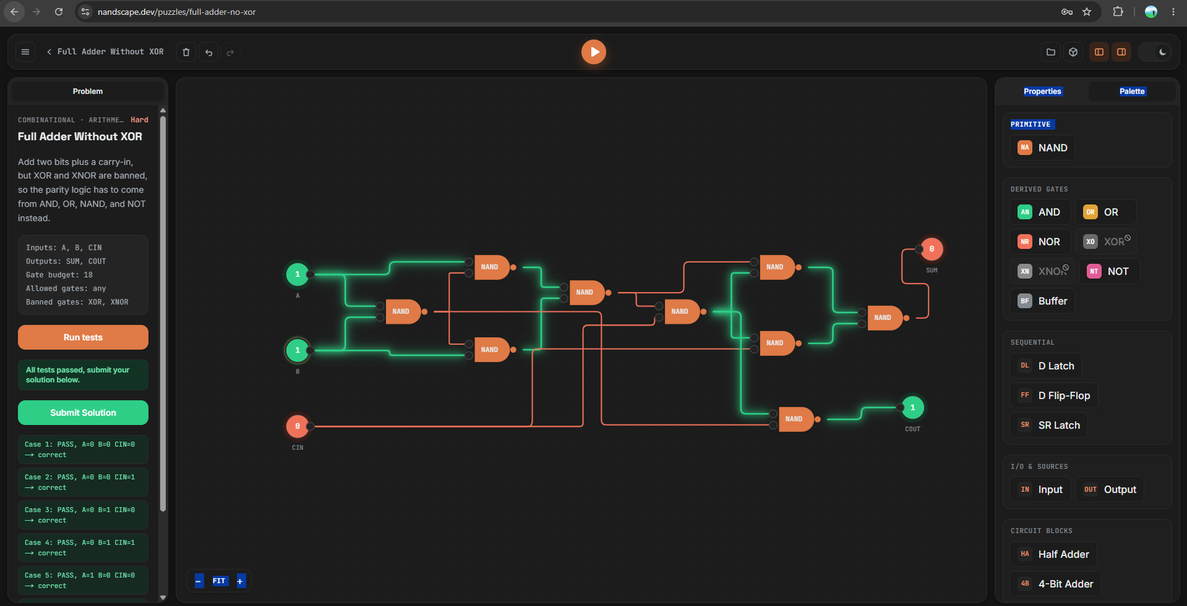Switch the dark mode toggle
This screenshot has height=606, width=1187.
click(x=1155, y=52)
